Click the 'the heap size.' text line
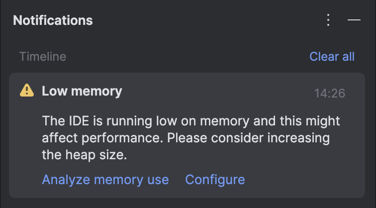This screenshot has width=376, height=208. click(85, 155)
